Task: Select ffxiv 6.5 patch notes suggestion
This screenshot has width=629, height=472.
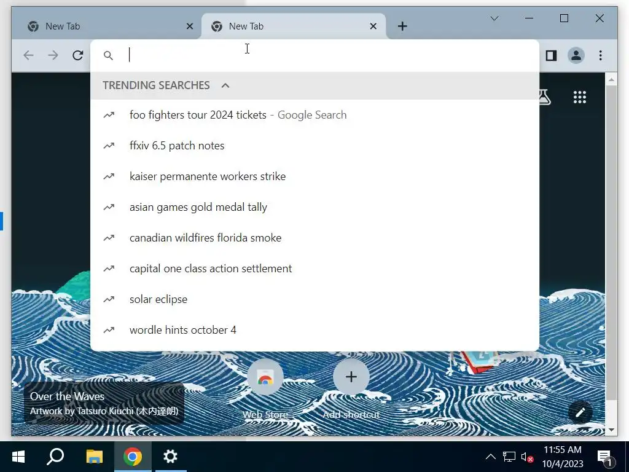Action: click(x=314, y=146)
